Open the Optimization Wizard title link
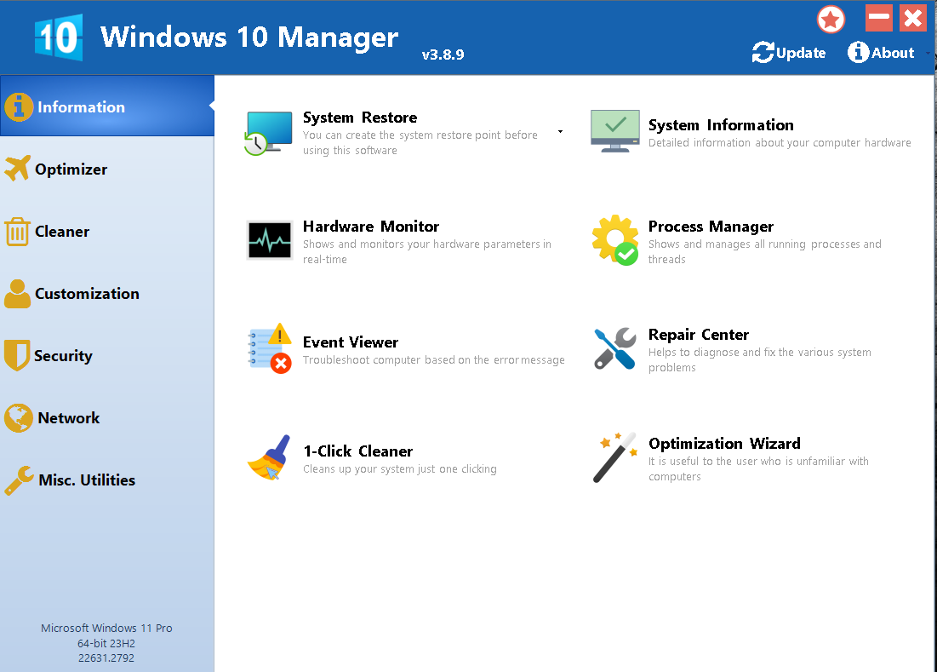The width and height of the screenshot is (937, 672). click(x=724, y=443)
